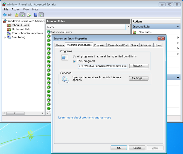Click OK in Subversion Server Properties
183x154 pixels.
pos(119,148)
